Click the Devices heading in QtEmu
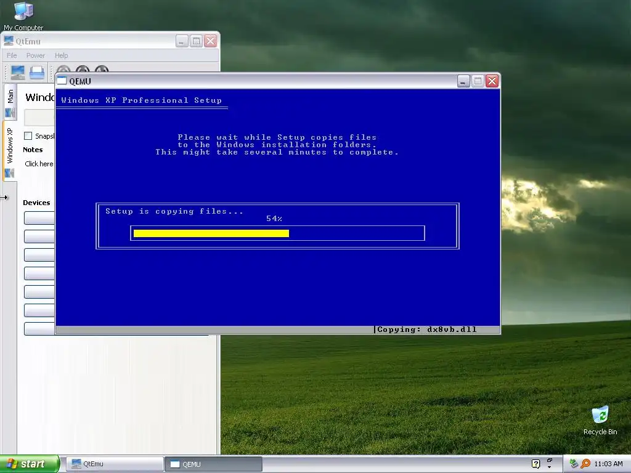 36,203
